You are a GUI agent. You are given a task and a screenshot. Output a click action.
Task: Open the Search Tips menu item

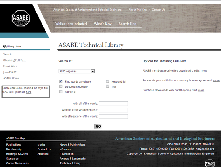pos(127,24)
